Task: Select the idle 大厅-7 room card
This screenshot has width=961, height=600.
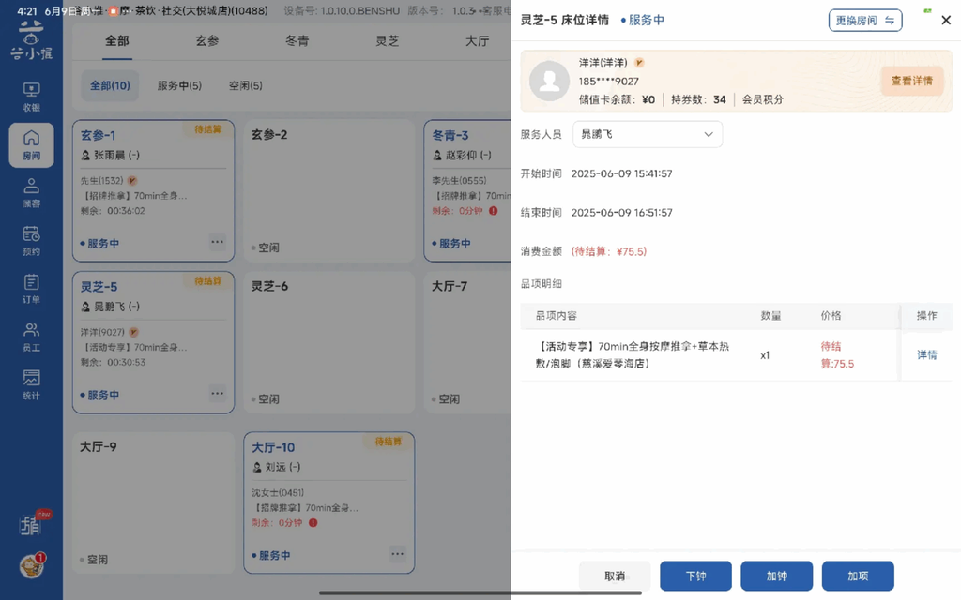Action: point(467,342)
